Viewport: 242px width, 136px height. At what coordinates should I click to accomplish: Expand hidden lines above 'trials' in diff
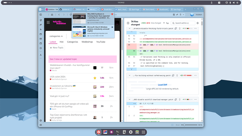pos(132,33)
